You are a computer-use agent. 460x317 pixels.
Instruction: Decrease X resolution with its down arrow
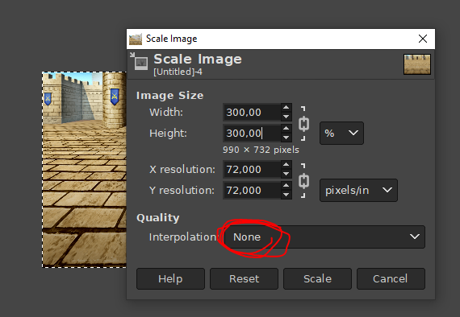coord(286,174)
